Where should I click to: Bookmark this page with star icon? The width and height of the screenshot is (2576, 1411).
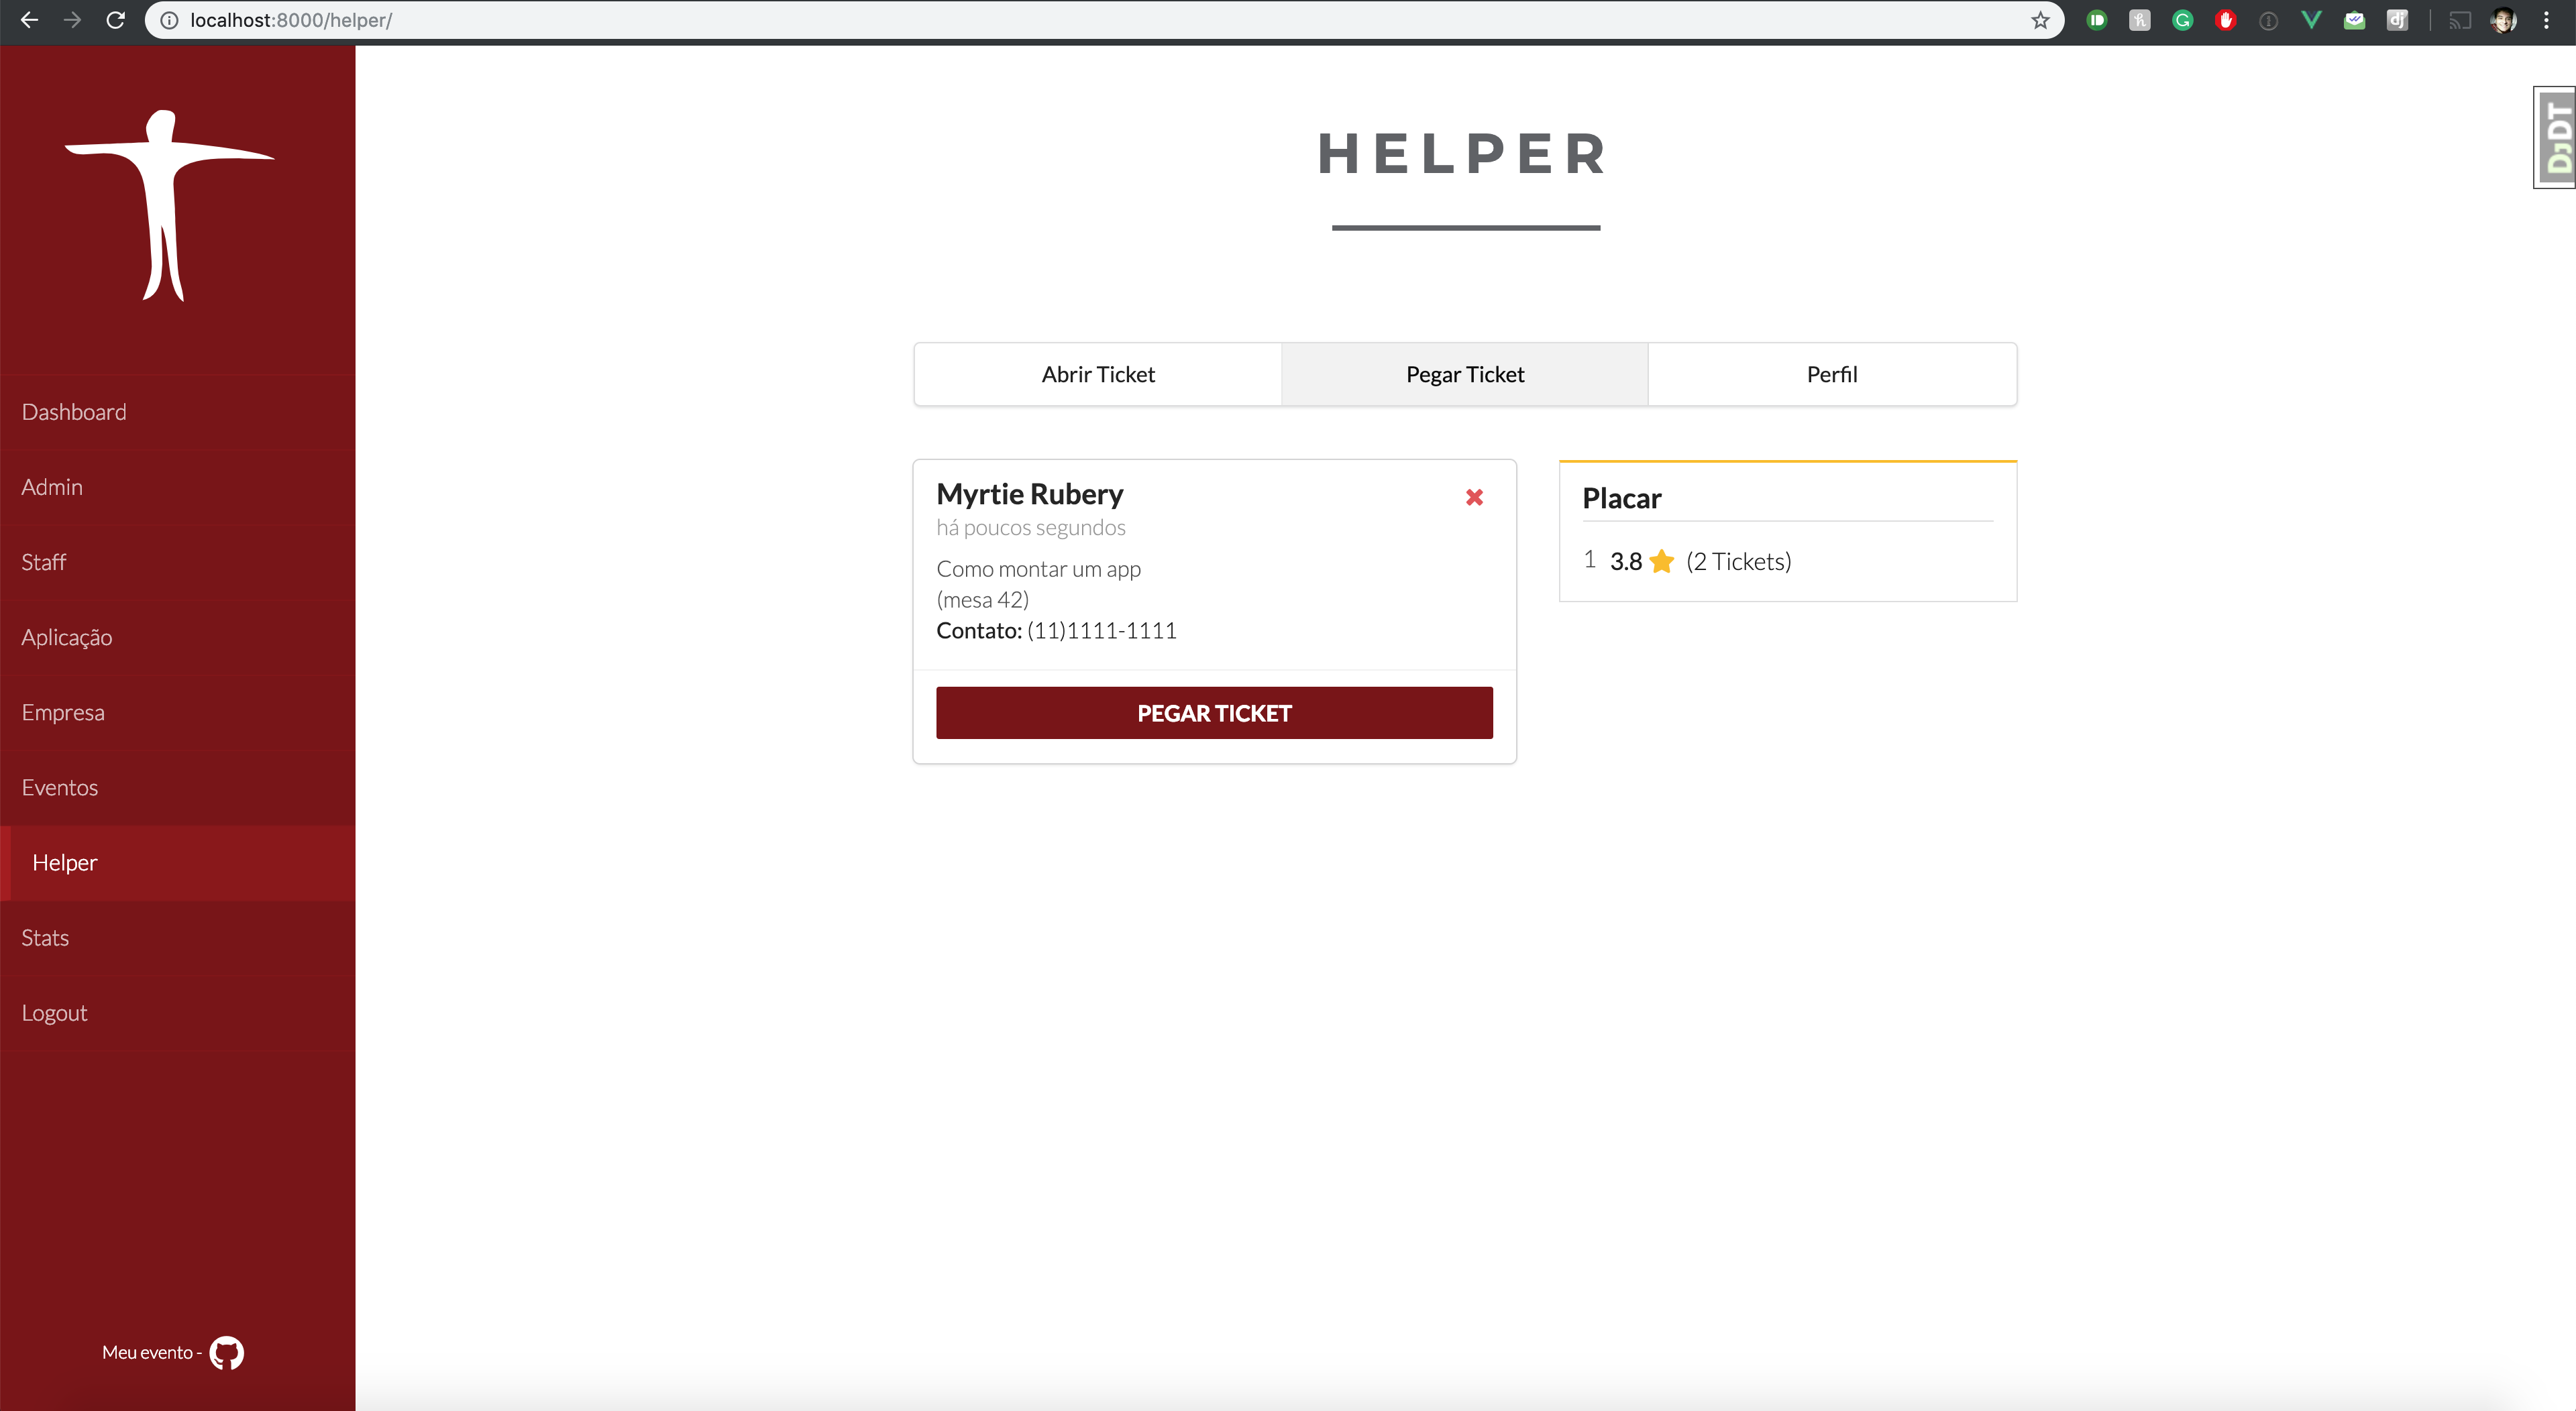(2040, 20)
